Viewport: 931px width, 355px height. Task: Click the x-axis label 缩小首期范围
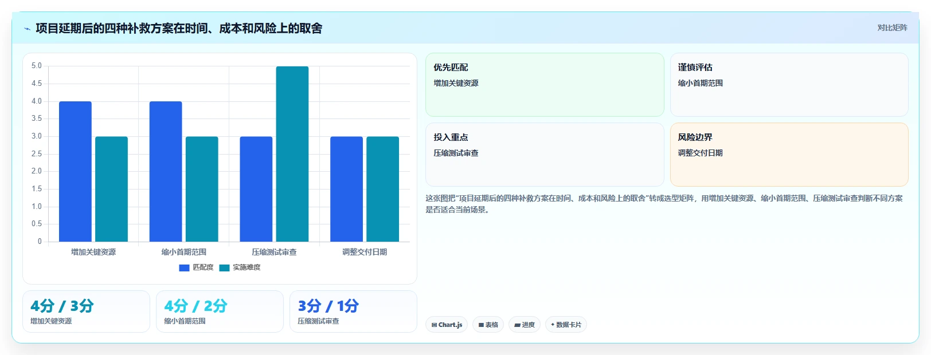click(183, 252)
